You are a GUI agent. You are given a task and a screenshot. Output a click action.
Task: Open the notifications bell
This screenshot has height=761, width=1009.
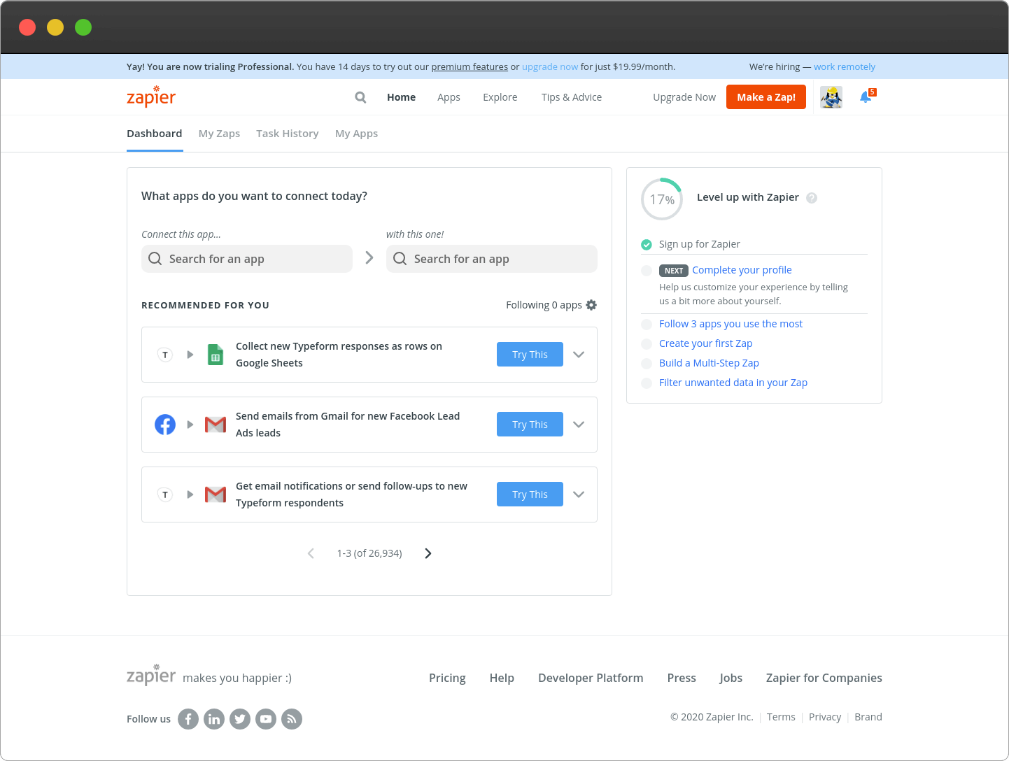click(866, 97)
